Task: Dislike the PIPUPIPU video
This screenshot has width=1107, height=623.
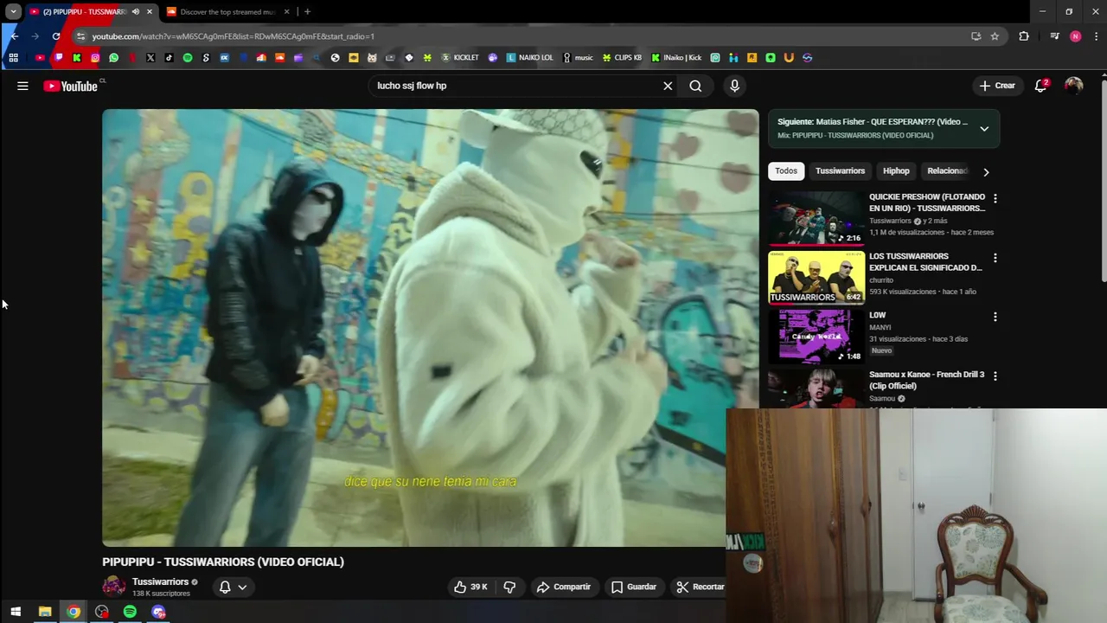Action: click(x=509, y=587)
